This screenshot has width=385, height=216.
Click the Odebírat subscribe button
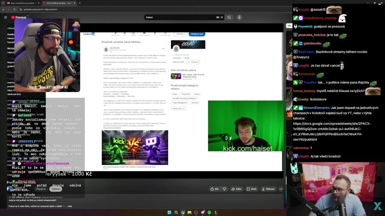[56, 189]
